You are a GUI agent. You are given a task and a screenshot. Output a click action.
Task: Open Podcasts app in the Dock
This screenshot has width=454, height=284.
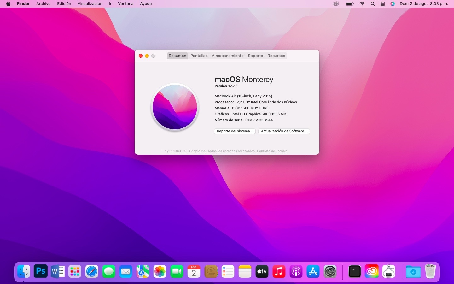(x=296, y=271)
